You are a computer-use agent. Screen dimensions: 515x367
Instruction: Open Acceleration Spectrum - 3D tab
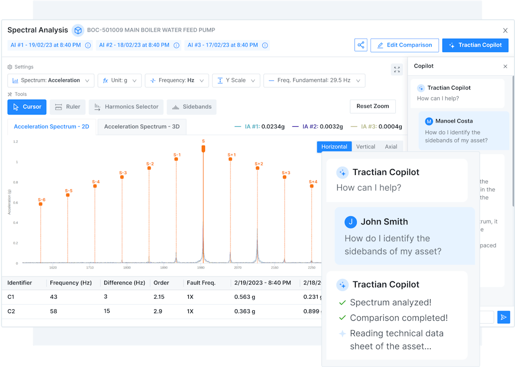point(142,127)
